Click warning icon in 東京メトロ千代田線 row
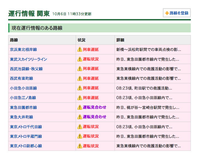The image size is (199, 159). (x=80, y=127)
